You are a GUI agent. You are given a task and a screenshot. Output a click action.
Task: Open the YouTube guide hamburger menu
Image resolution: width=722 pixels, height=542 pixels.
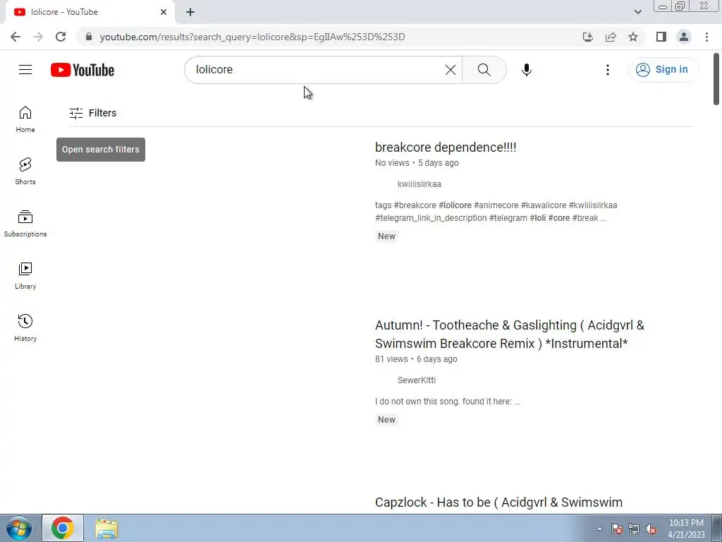[25, 70]
